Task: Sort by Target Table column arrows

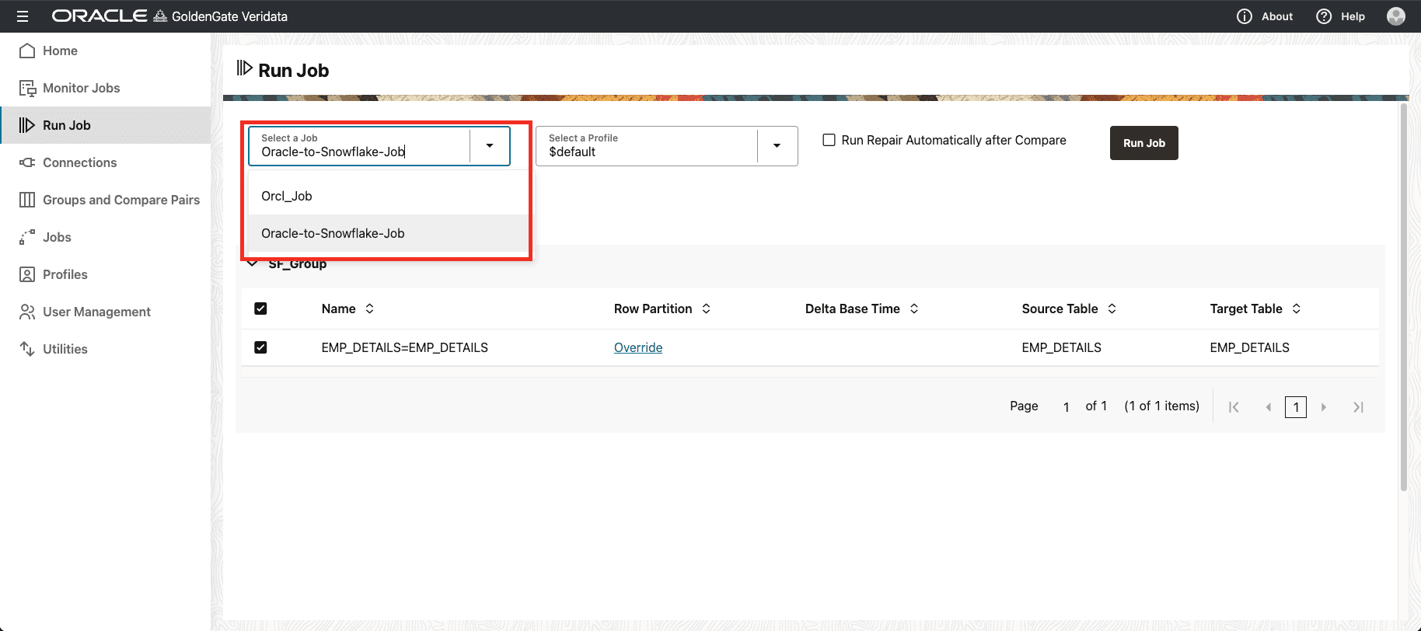Action: (1297, 309)
